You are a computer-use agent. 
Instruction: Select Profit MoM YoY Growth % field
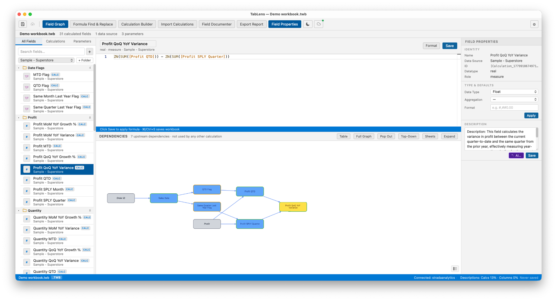(x=57, y=126)
